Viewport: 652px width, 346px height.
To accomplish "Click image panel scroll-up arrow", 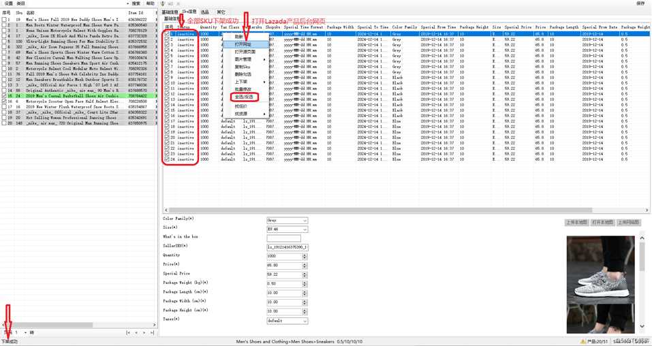I will [642, 238].
